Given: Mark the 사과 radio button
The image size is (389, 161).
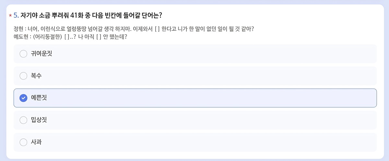Looking at the screenshot, I should (23, 142).
